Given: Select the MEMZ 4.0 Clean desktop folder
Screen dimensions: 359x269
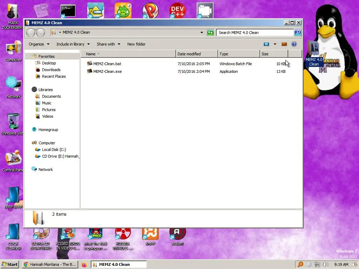Looking at the screenshot, I should click(x=314, y=54).
